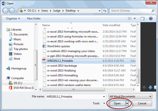The image size is (158, 111).
Task: Click Word document icon beside Word Intro quizzes
Action: point(44,46)
